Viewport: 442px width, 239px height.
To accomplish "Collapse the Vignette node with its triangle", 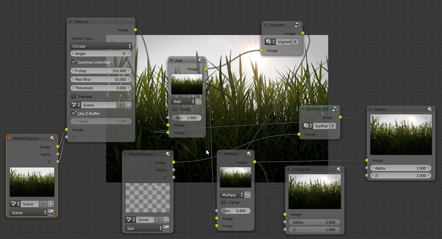I will tap(265, 25).
